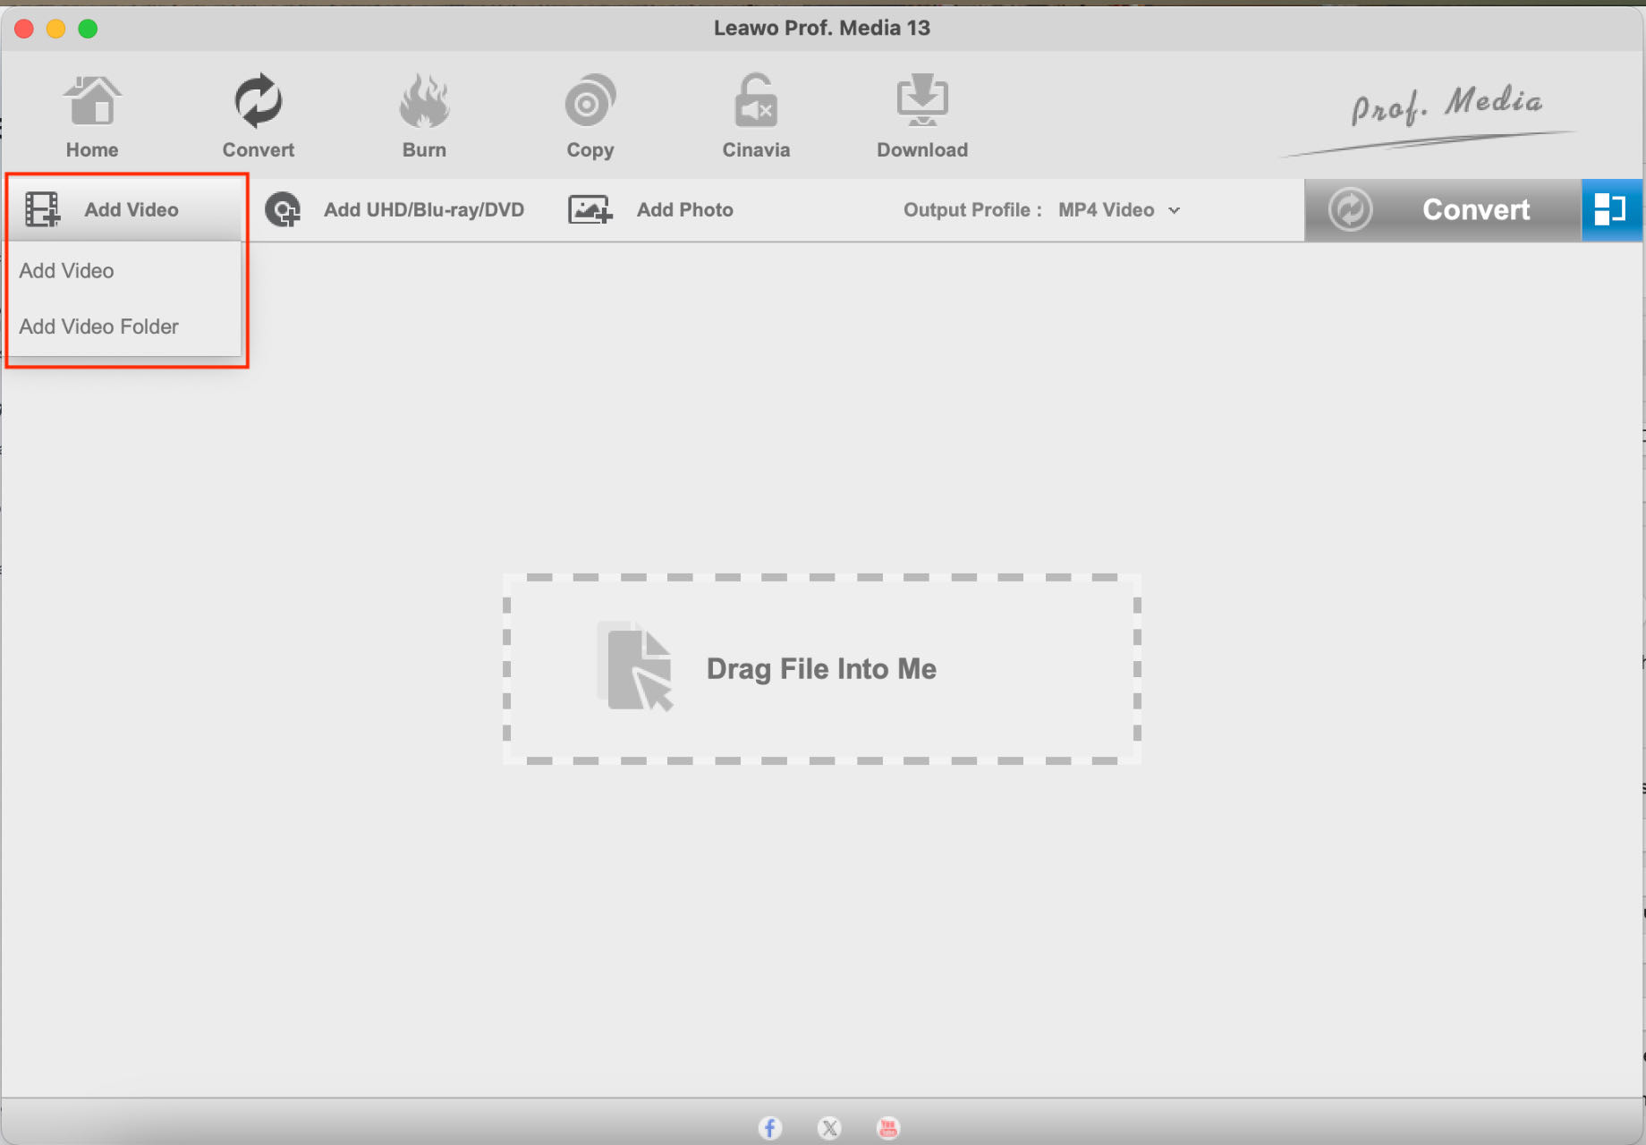The image size is (1646, 1145).
Task: Open the Burn flame icon
Action: [x=424, y=101]
